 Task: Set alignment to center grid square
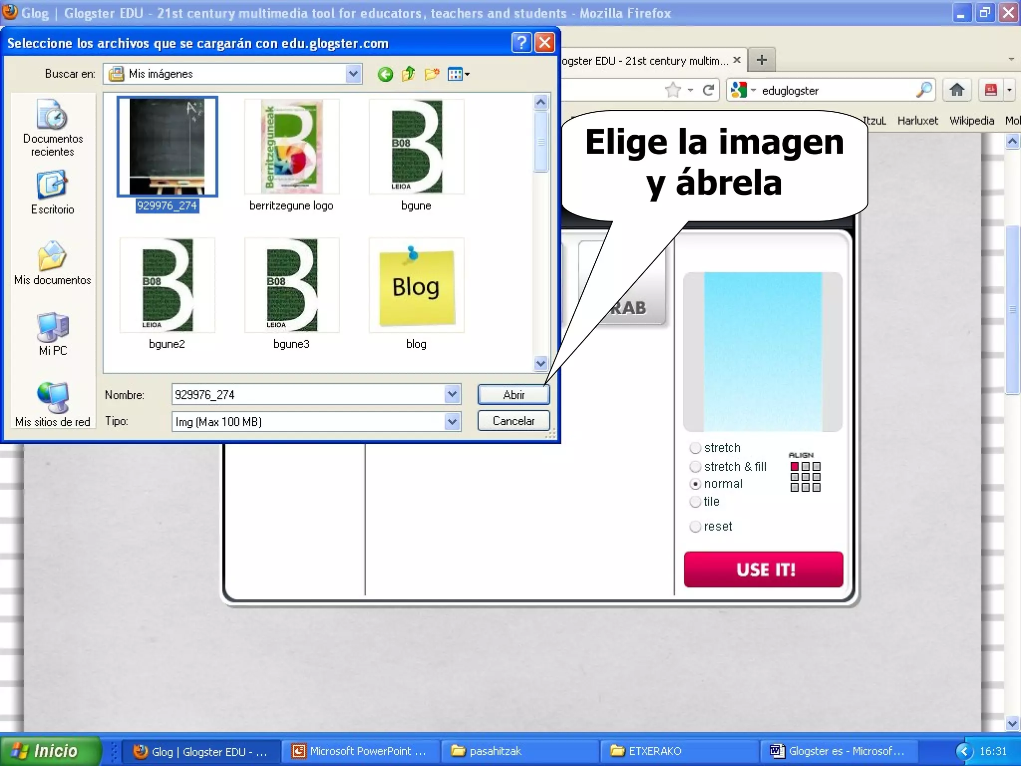click(806, 477)
